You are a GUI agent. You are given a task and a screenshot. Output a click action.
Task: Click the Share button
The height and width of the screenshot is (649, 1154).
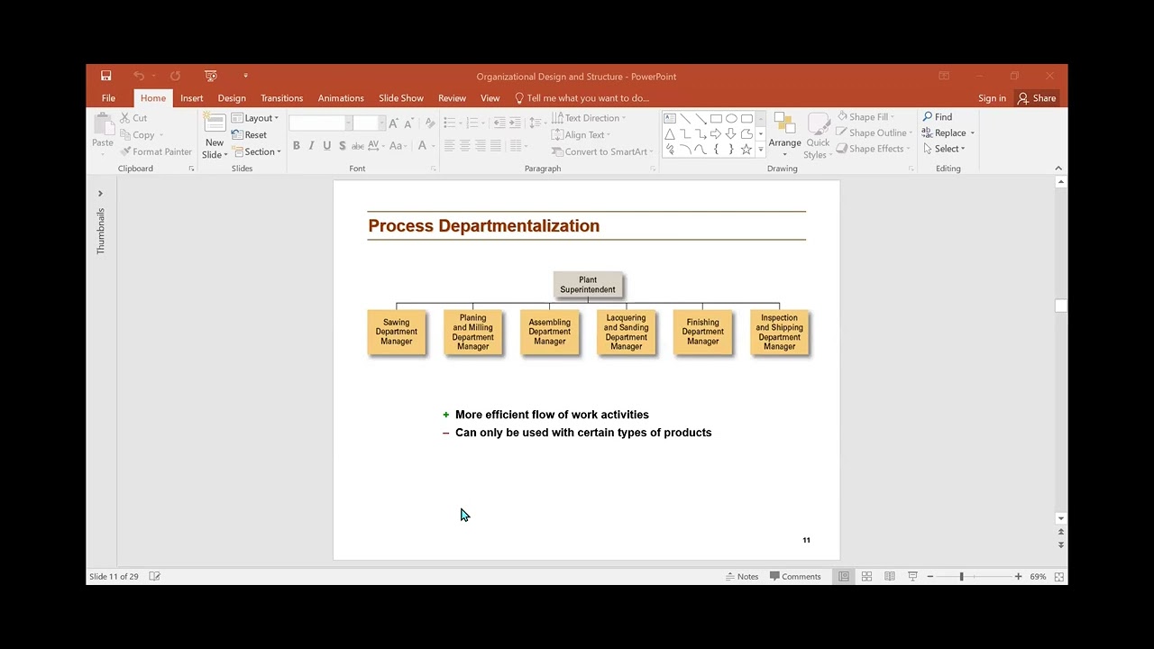pos(1037,98)
